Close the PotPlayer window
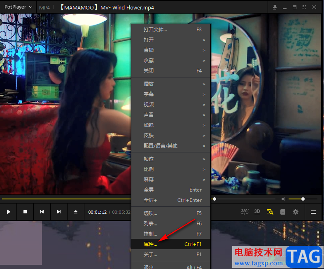This screenshot has height=269, width=324. (314, 7)
